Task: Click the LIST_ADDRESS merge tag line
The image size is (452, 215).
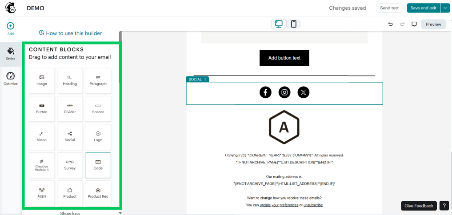Action: click(284, 183)
